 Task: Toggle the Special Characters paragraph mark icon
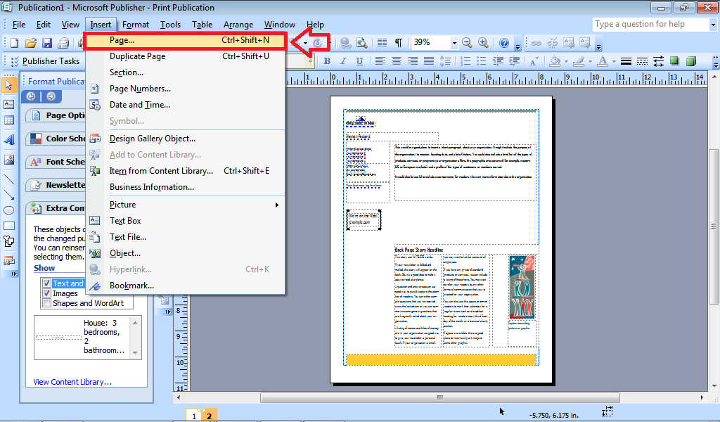pos(398,42)
